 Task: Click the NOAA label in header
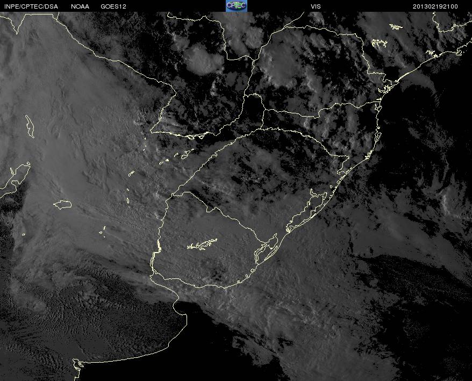tap(80, 6)
